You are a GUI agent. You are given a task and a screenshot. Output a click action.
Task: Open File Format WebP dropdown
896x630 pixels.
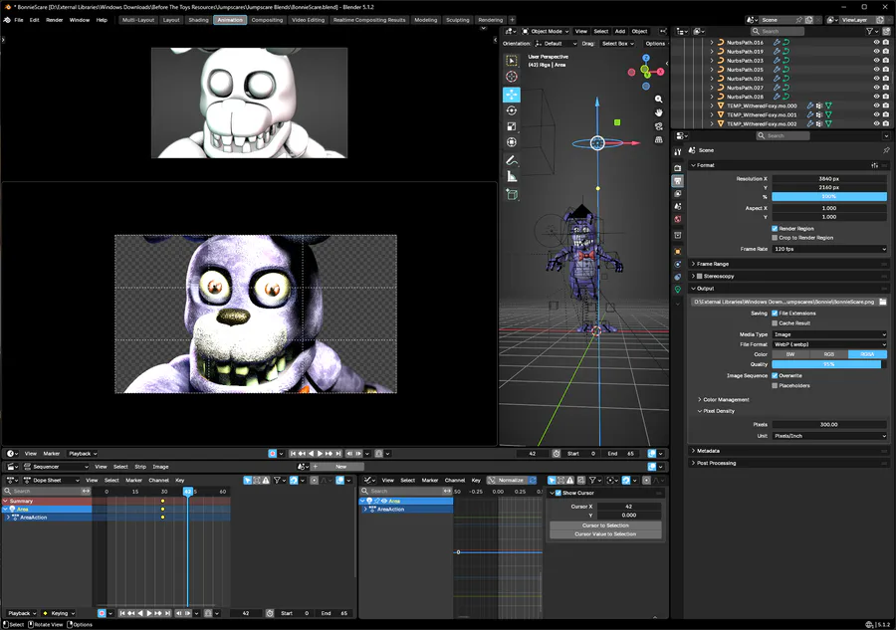(x=829, y=344)
